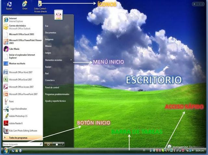Open Ayuda y soporte técnico

[55, 101]
